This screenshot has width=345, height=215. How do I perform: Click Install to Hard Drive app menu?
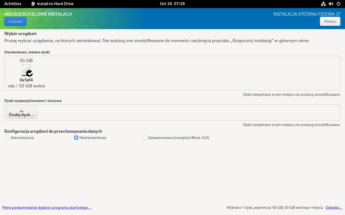[x=52, y=4]
